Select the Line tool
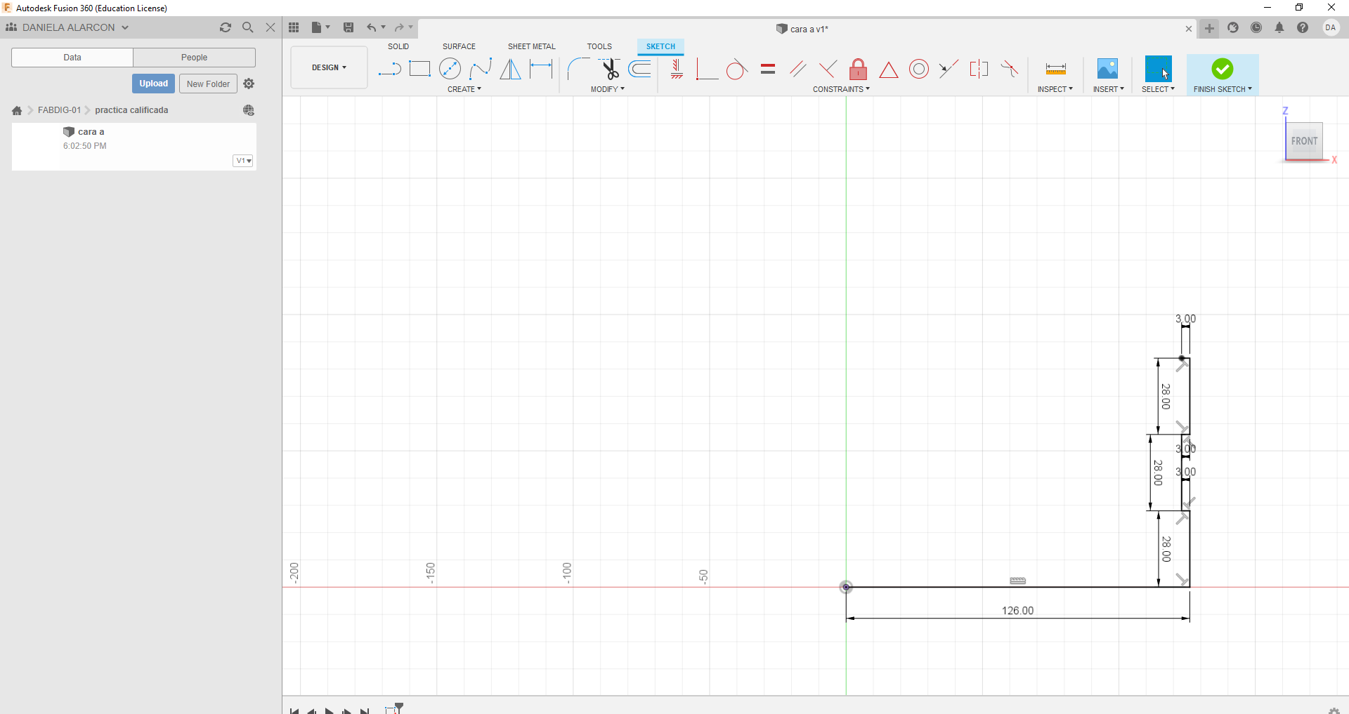 [x=389, y=69]
